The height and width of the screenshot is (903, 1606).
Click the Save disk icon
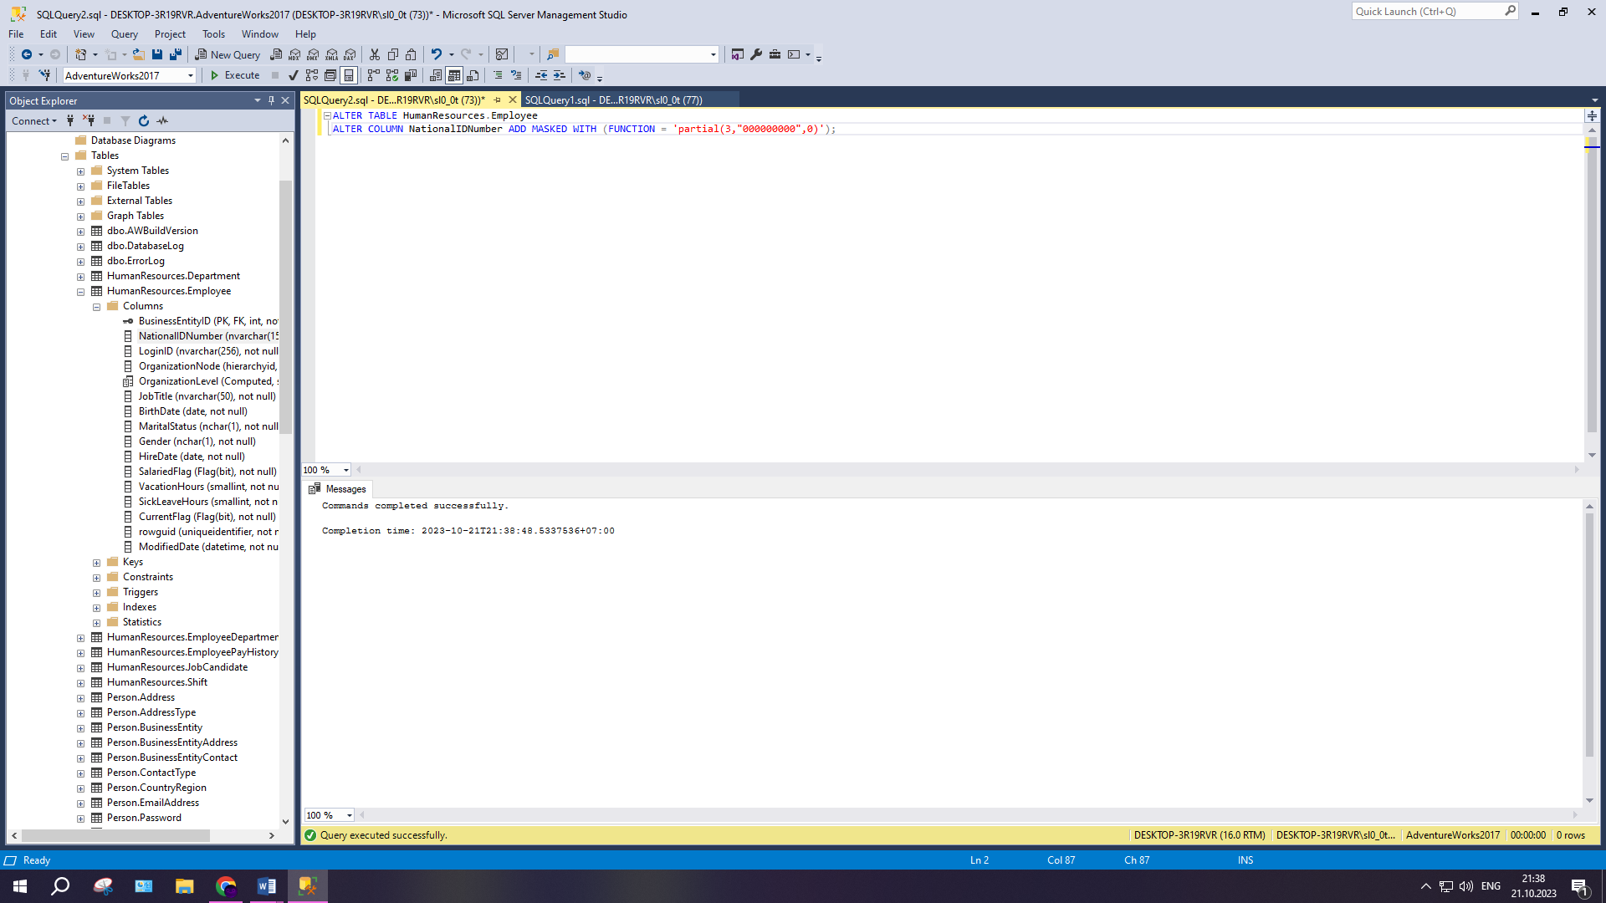157,54
